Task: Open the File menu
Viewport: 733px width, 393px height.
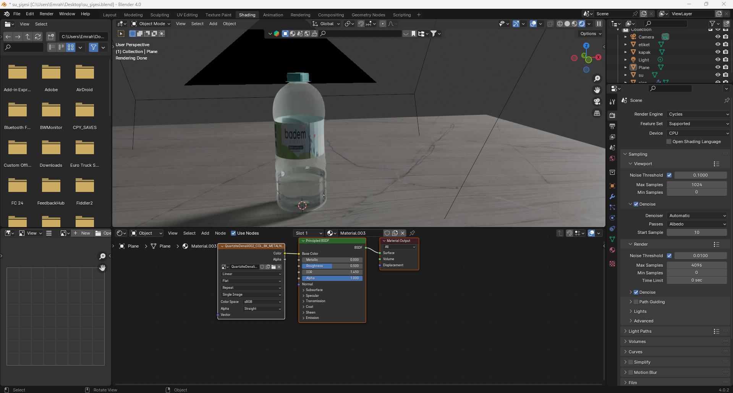Action: [x=17, y=14]
